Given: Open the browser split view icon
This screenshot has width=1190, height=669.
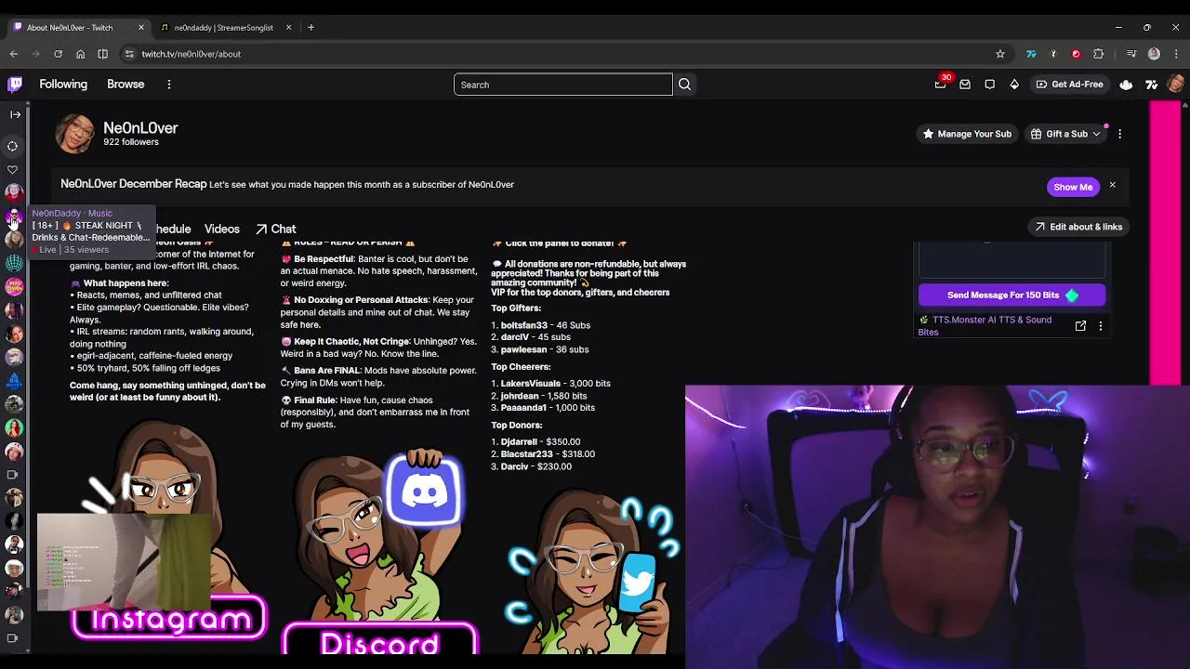Looking at the screenshot, I should click(x=102, y=54).
